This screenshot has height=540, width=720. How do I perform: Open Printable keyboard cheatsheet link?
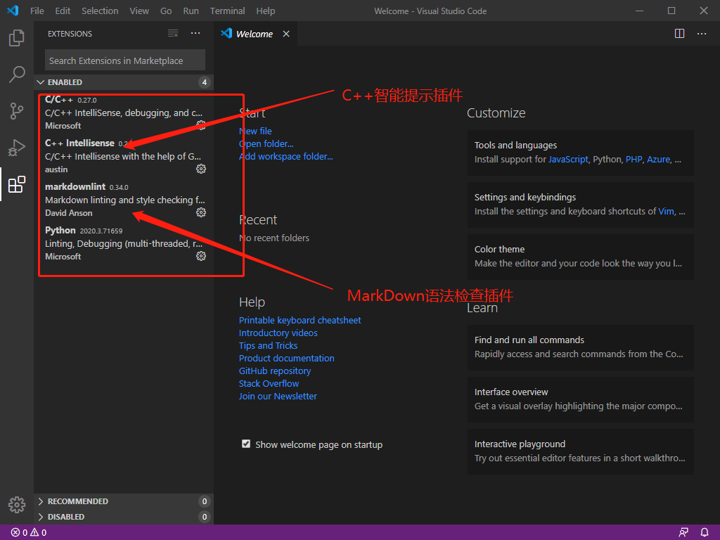300,320
